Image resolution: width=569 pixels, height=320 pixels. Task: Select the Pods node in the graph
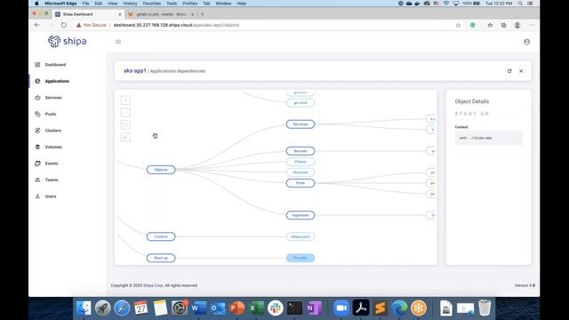coord(301,183)
